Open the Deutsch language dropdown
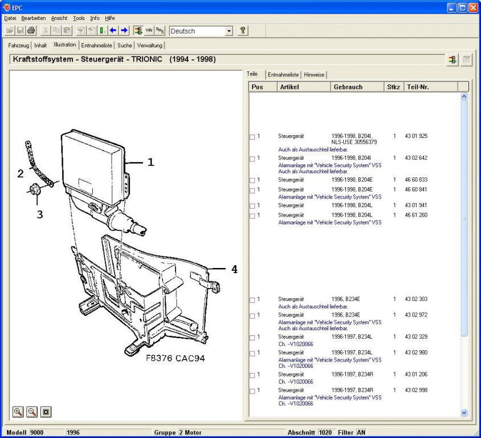 [229, 31]
